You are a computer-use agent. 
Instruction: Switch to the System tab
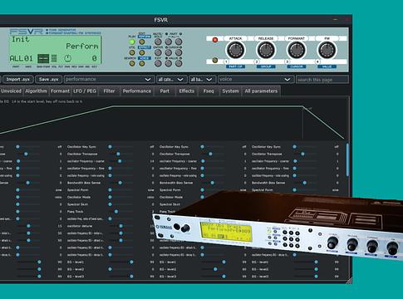(x=230, y=91)
